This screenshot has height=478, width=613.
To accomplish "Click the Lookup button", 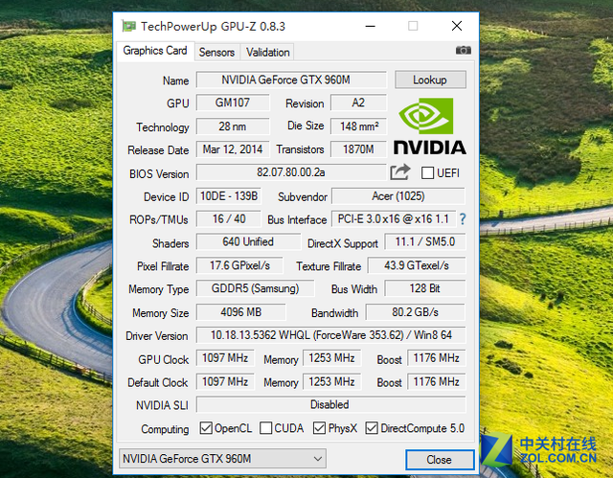I will (x=430, y=80).
